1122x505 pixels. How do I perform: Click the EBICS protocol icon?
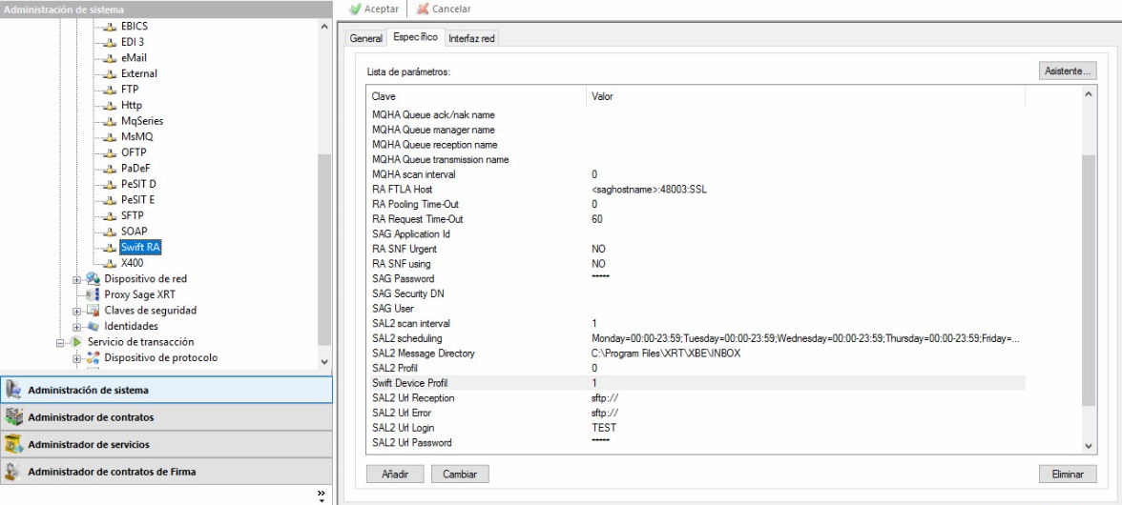coord(109,27)
